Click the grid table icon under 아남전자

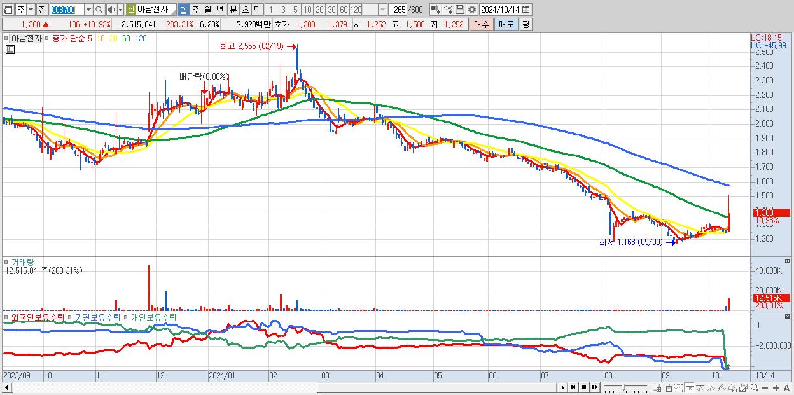[10, 50]
